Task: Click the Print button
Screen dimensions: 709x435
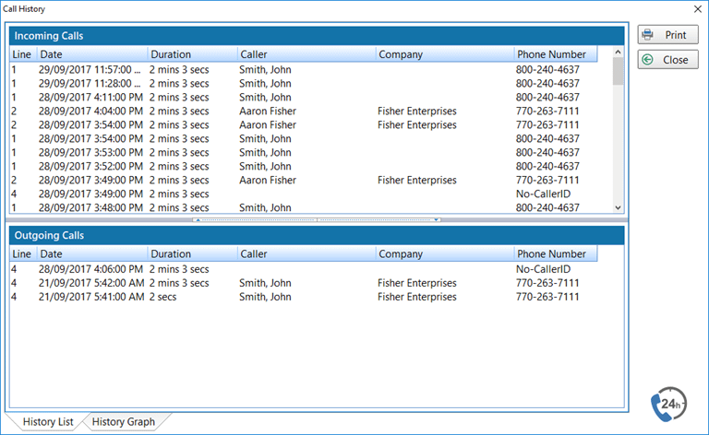Action: click(x=667, y=35)
